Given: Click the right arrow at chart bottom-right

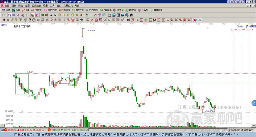Looking at the screenshot, I should [x=254, y=125].
